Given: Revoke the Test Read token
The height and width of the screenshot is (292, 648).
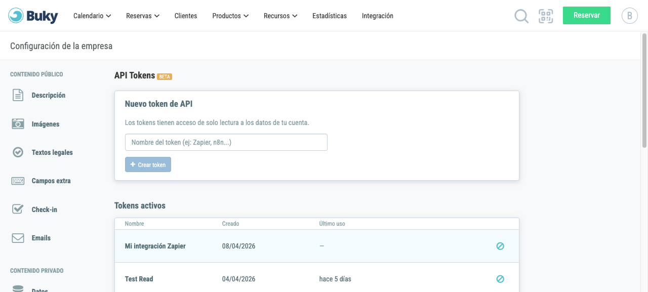Looking at the screenshot, I should (x=500, y=279).
